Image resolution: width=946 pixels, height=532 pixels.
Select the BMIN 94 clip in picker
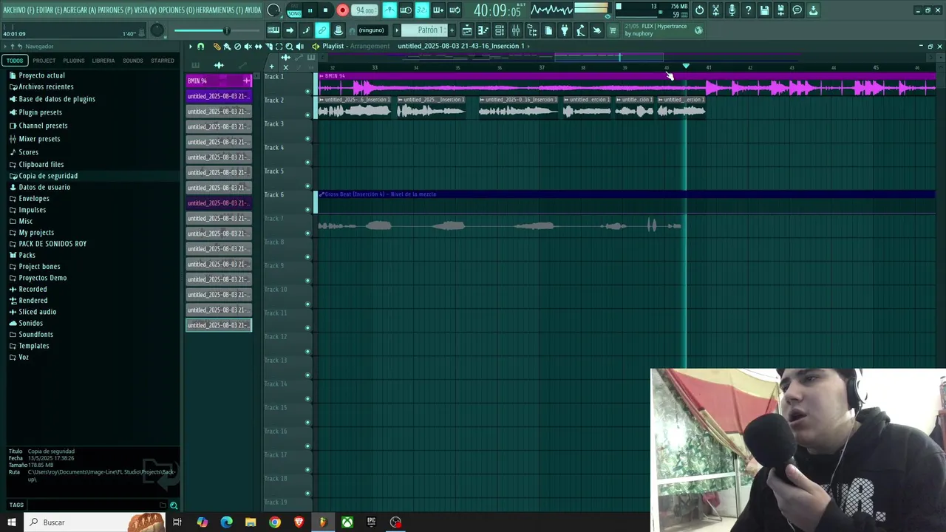(x=218, y=81)
